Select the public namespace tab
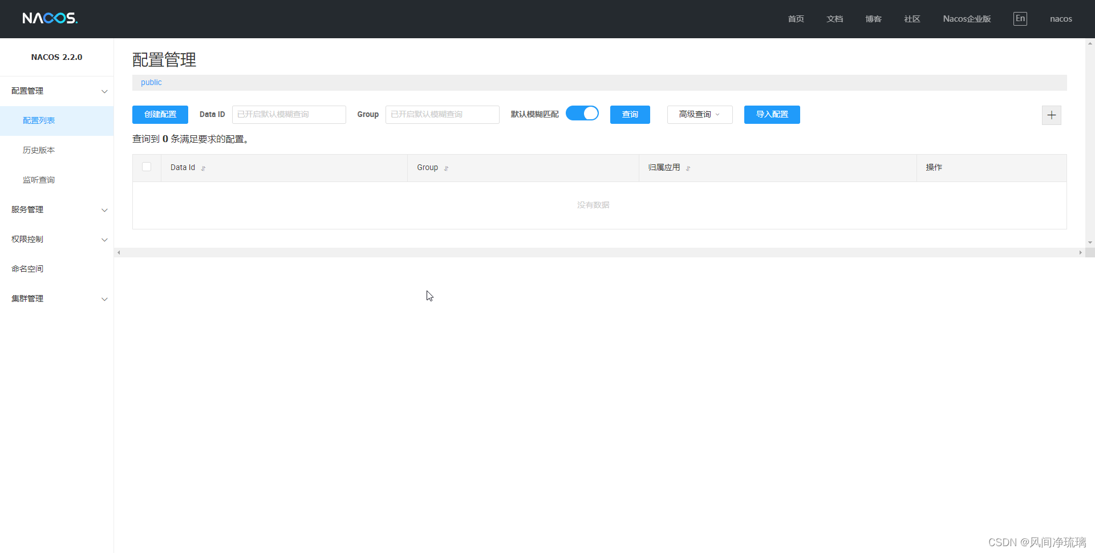The height and width of the screenshot is (553, 1095). point(151,83)
